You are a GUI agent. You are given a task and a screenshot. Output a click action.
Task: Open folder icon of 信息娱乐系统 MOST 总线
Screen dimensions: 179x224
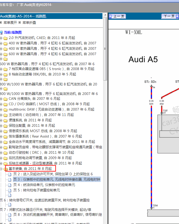(5, 131)
